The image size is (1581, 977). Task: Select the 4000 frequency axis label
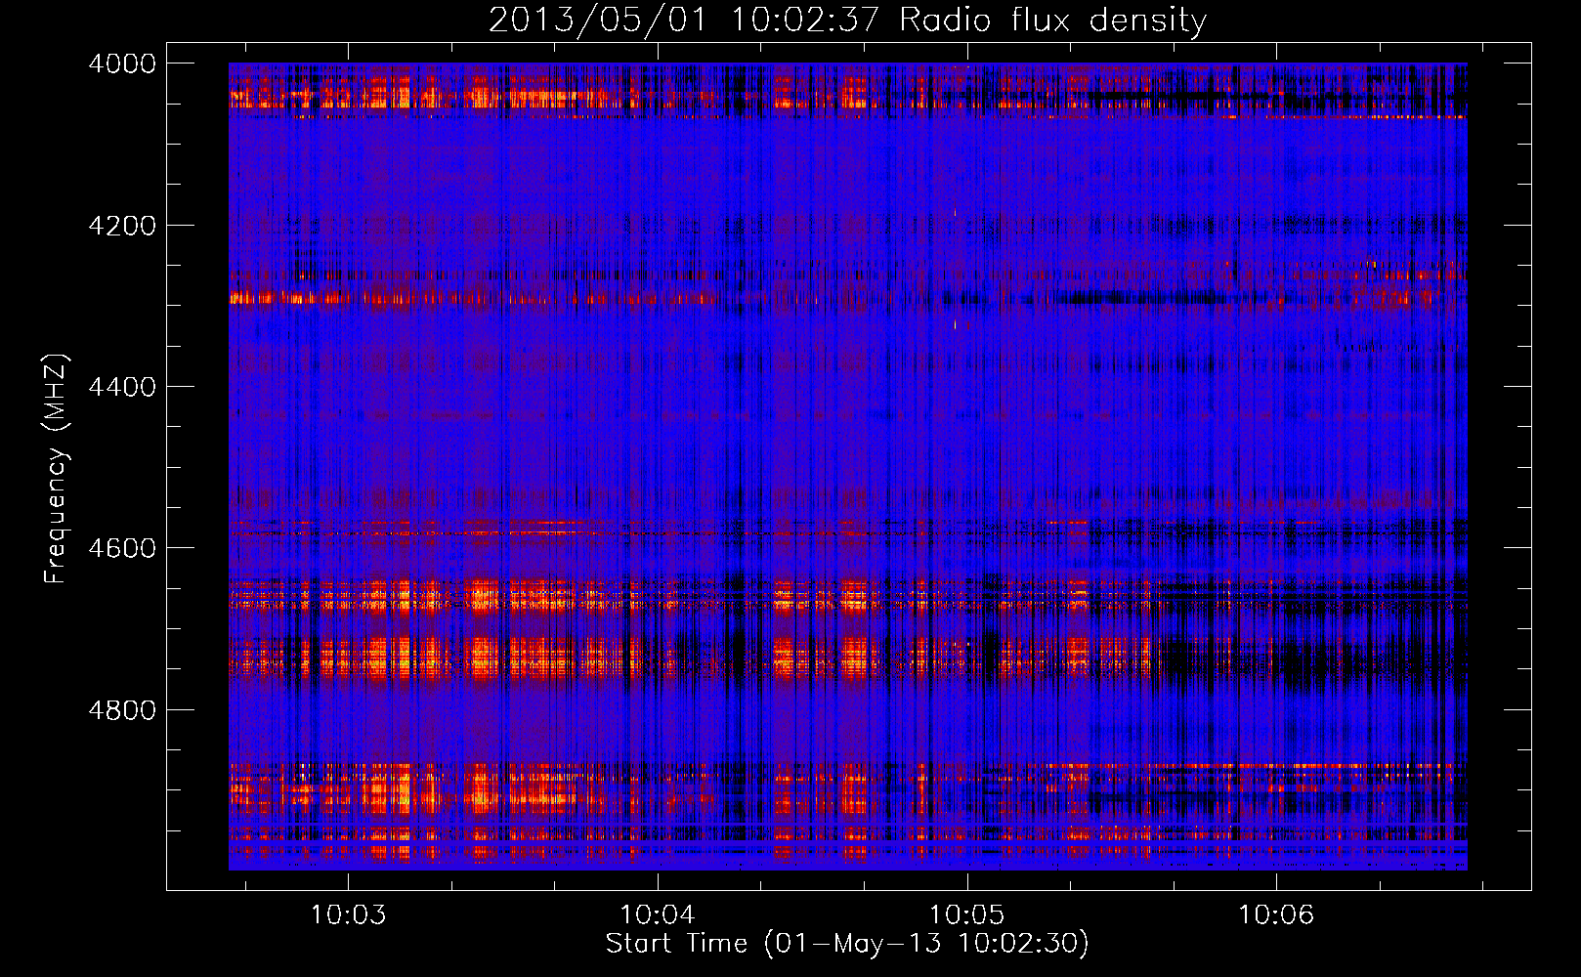click(x=122, y=64)
